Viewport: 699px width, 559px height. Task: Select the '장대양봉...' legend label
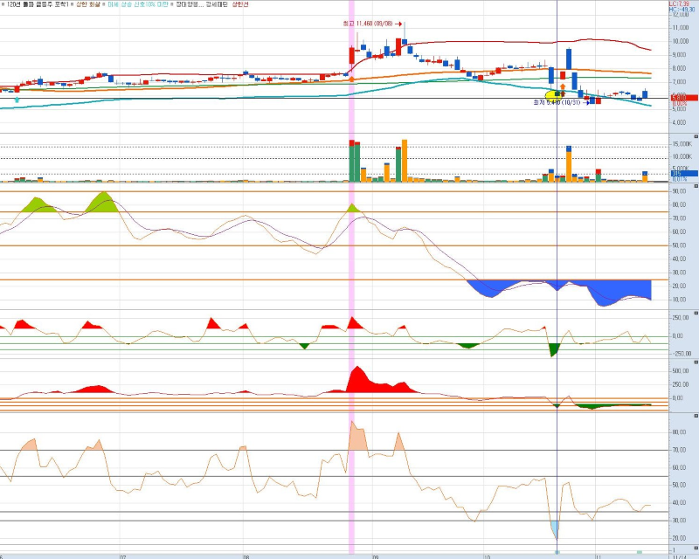[x=189, y=4]
